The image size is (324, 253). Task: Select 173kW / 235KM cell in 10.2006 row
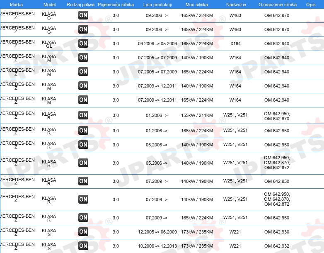[197, 246]
